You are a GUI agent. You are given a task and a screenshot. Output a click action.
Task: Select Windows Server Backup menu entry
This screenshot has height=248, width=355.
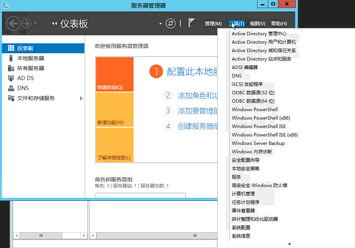tap(258, 143)
